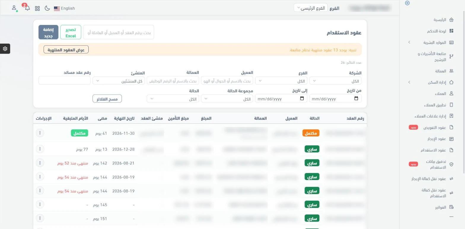Image resolution: width=465 pixels, height=229 pixels.
Task: Click إدارة علاقات العملاء icon
Action: tap(451, 116)
